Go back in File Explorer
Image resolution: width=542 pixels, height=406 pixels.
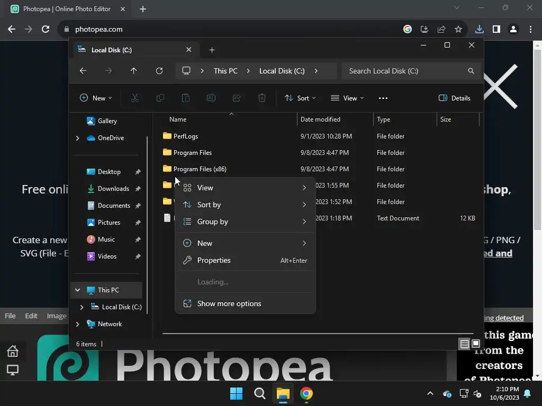tap(83, 71)
